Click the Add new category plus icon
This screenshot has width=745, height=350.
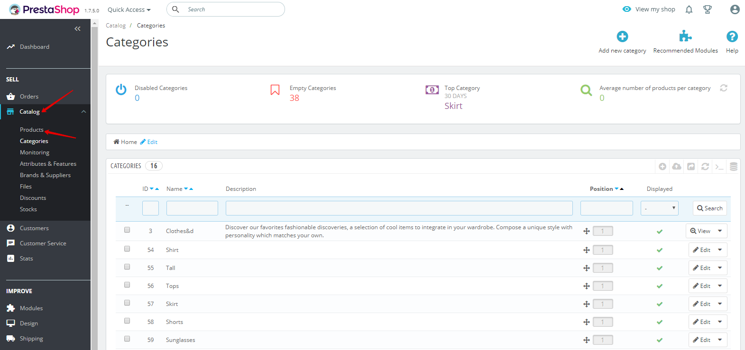(x=622, y=36)
